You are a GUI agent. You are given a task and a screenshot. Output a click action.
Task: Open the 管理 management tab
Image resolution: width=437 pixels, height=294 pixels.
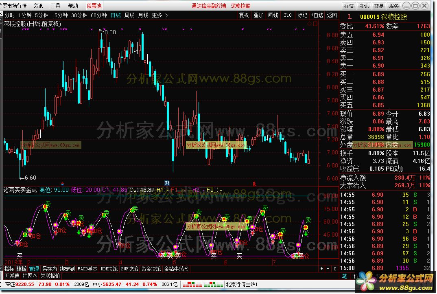pos(34,269)
